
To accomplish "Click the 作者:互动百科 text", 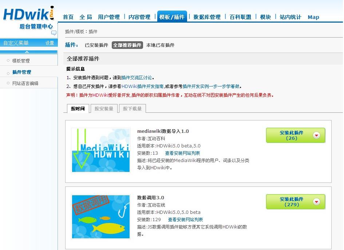I will coord(151,139).
